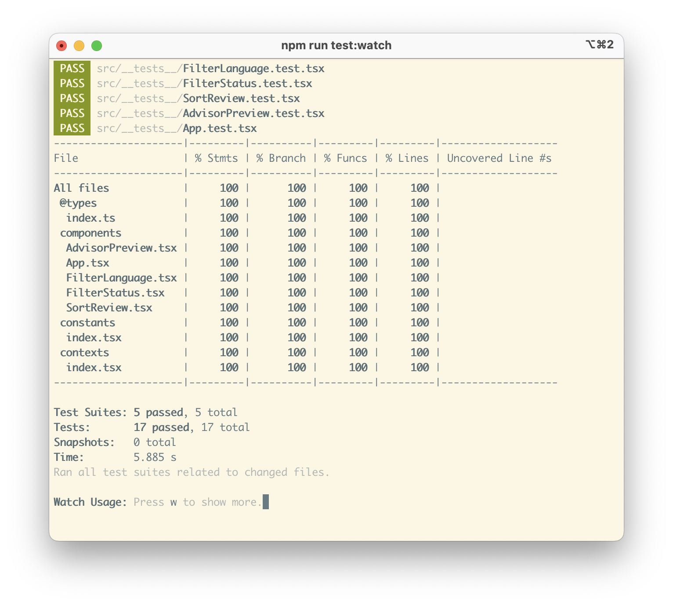Click the PASS badge beside FilterLanguage.test.tsx

(x=72, y=69)
